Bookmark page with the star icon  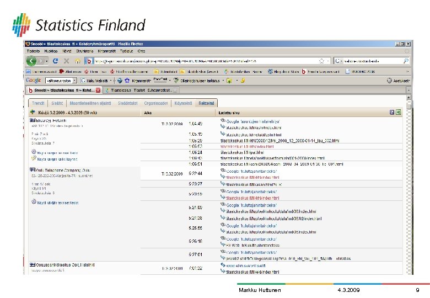[x=321, y=61]
